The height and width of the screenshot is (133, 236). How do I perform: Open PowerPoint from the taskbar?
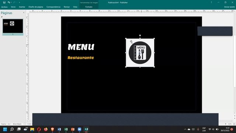(73, 129)
